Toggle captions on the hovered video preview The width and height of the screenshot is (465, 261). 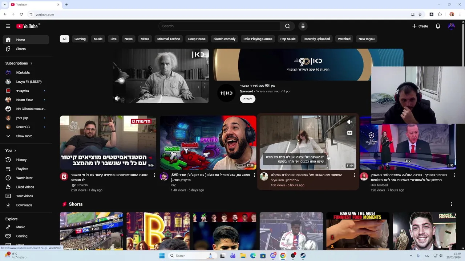coord(350,133)
